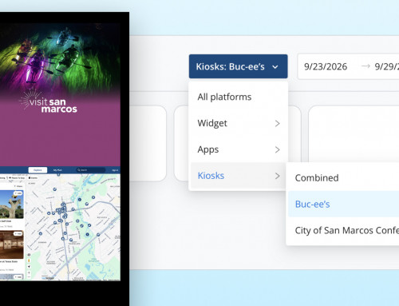Screen dimensions: 399x306
Task: Set the end date field 9/29
Action: pos(386,66)
